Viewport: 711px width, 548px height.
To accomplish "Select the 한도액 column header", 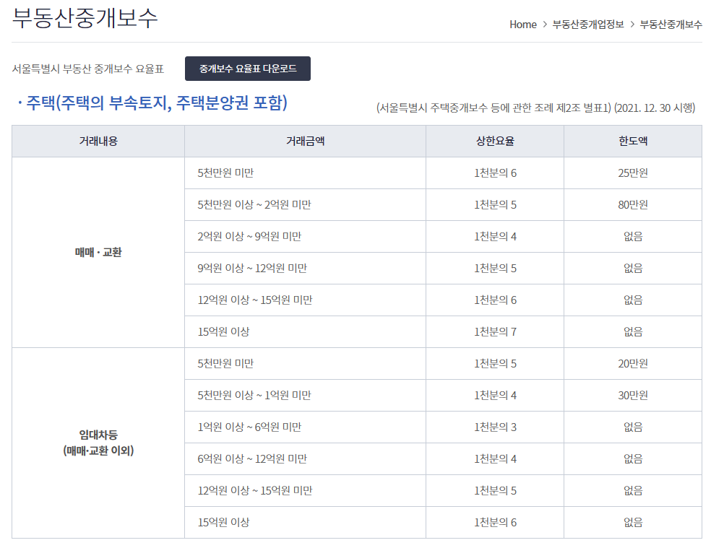I will click(633, 142).
